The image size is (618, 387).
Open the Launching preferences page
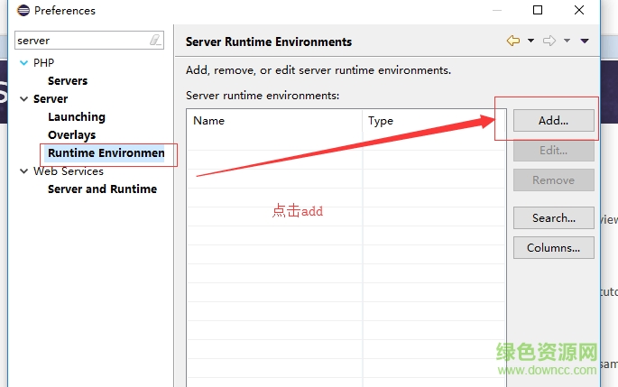point(77,117)
